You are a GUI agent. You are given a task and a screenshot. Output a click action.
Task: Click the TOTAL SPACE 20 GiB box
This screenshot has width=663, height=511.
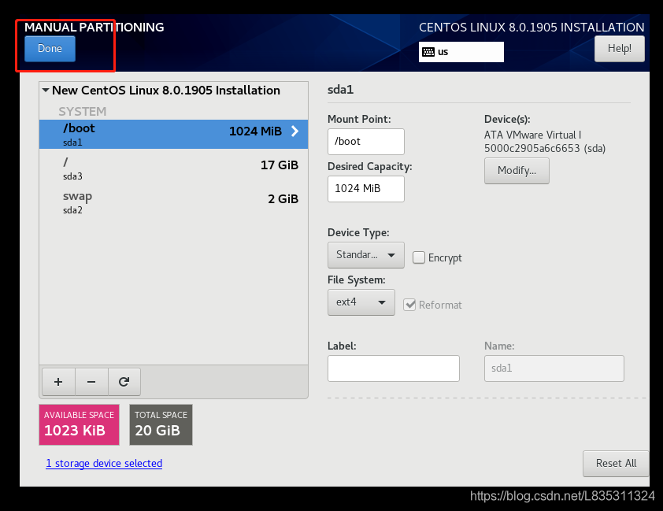tap(161, 424)
